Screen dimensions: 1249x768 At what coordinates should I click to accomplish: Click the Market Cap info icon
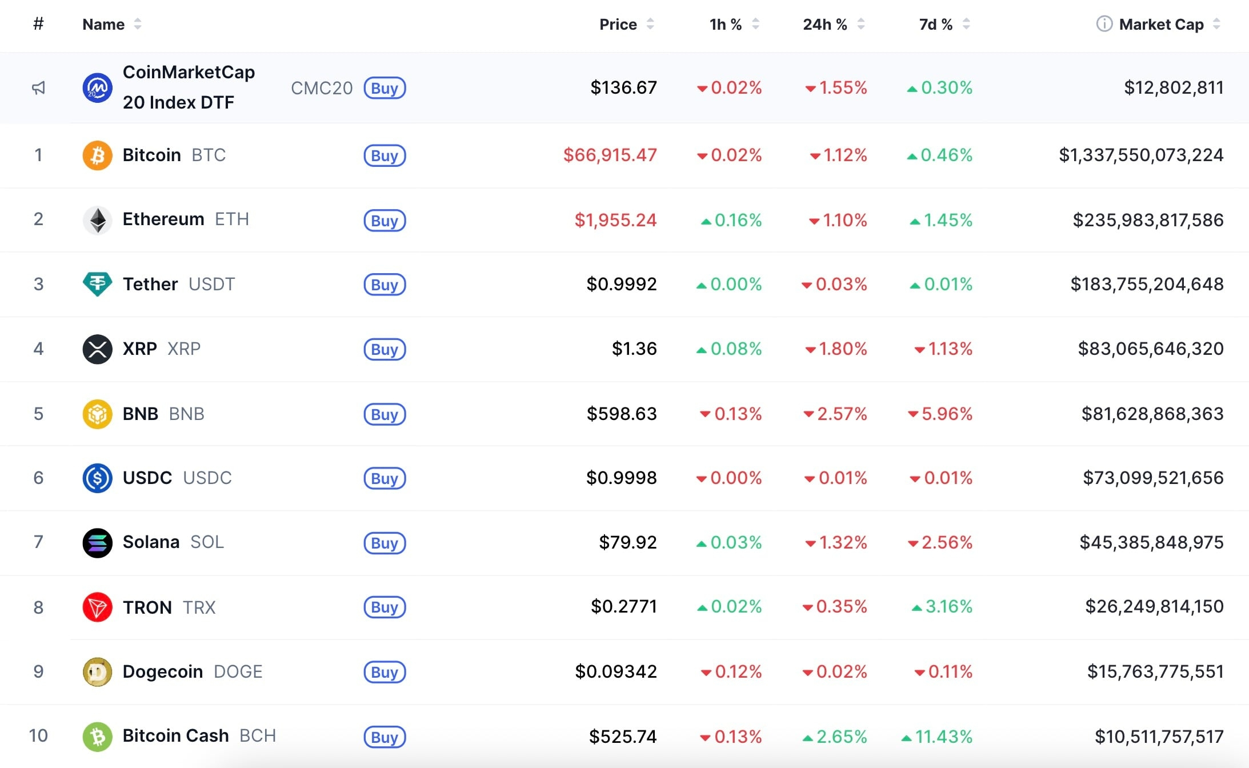1104,24
